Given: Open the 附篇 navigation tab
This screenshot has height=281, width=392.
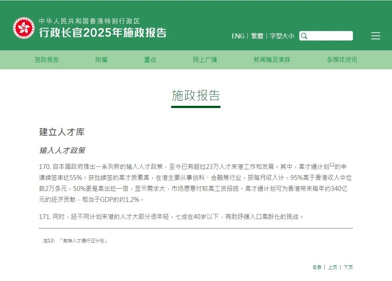Looking at the screenshot, I should pyautogui.click(x=101, y=60).
